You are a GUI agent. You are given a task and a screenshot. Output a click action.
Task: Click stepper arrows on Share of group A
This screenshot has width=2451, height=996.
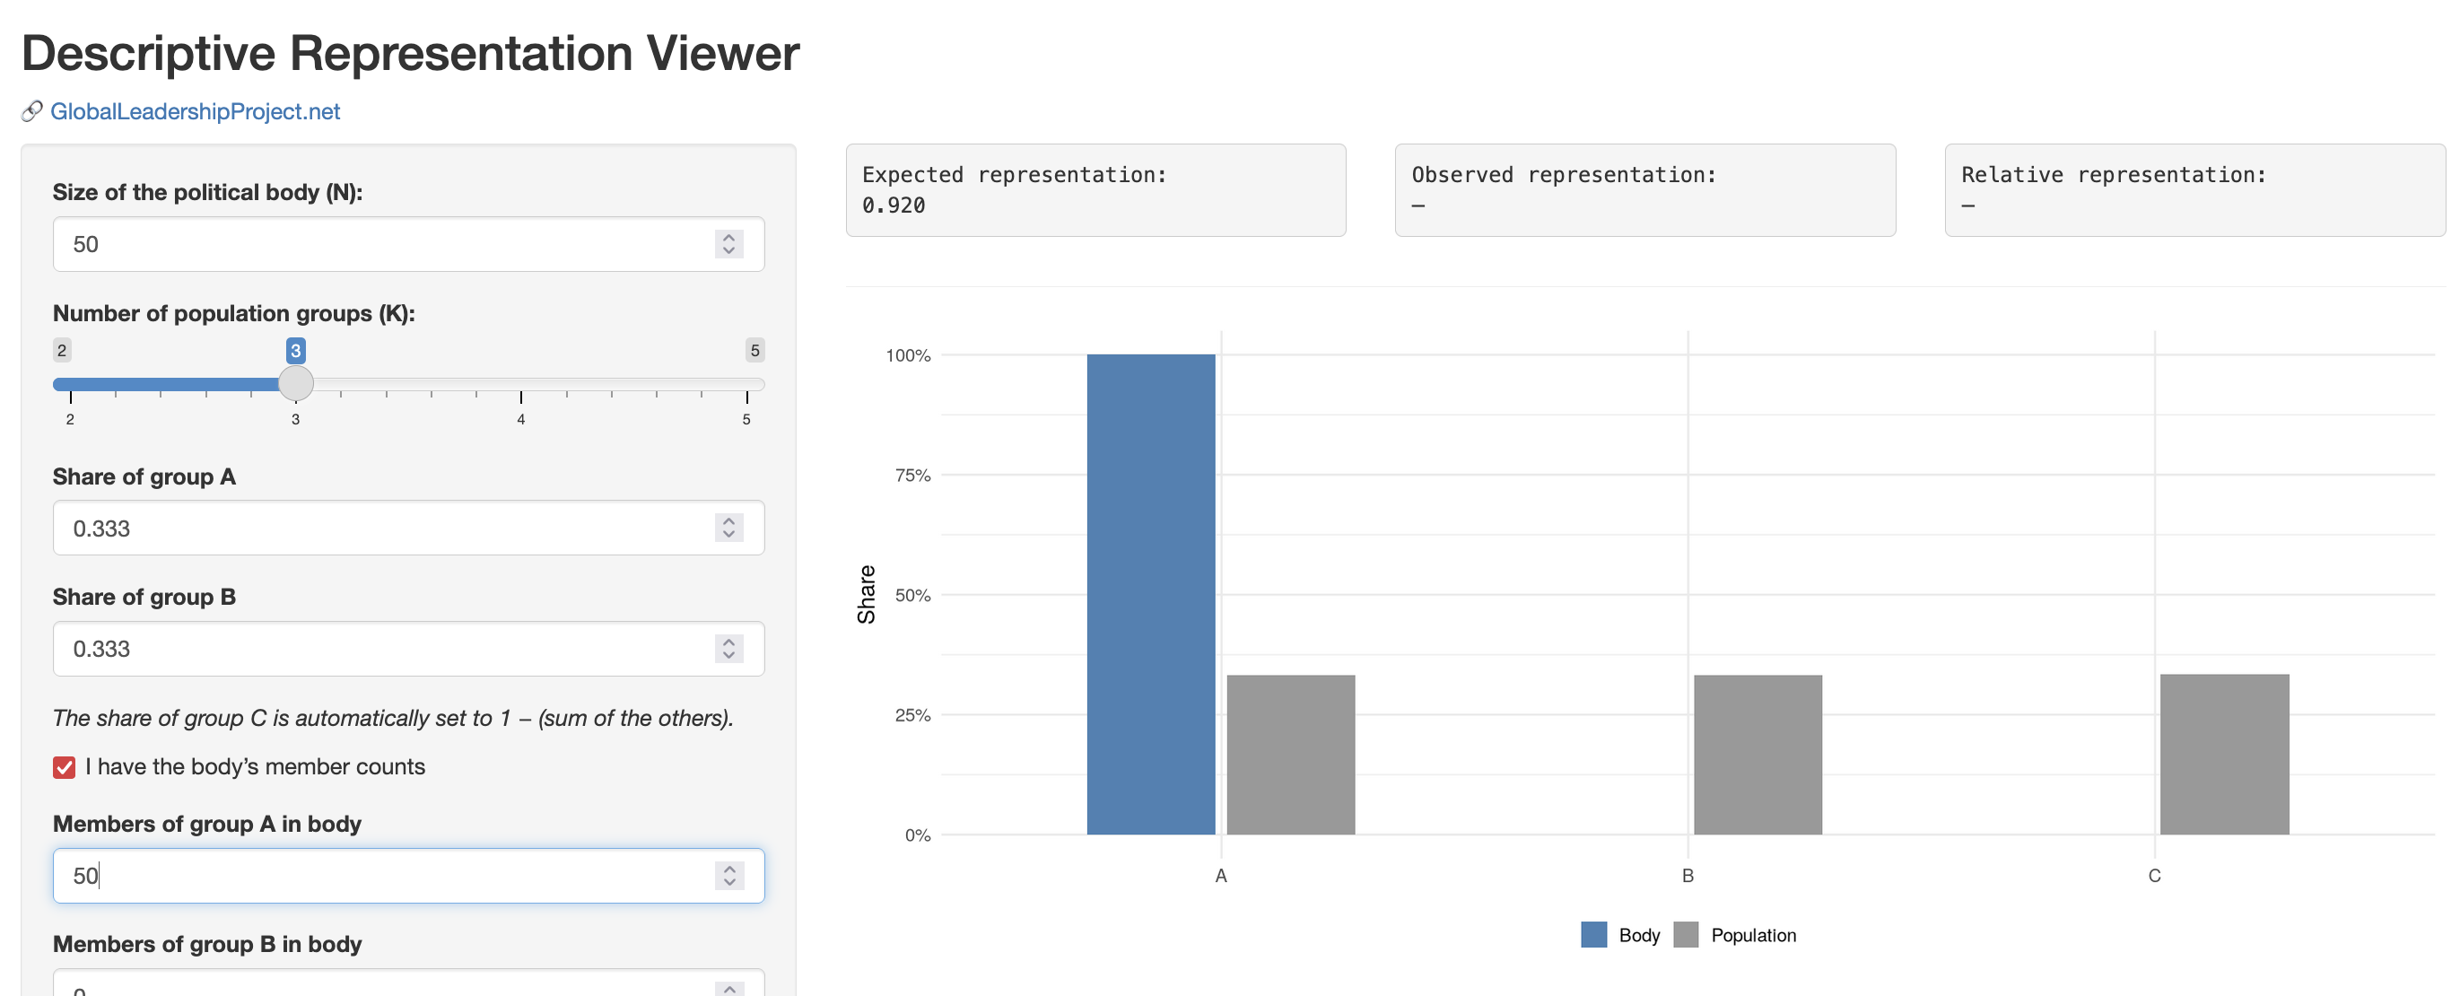click(728, 528)
